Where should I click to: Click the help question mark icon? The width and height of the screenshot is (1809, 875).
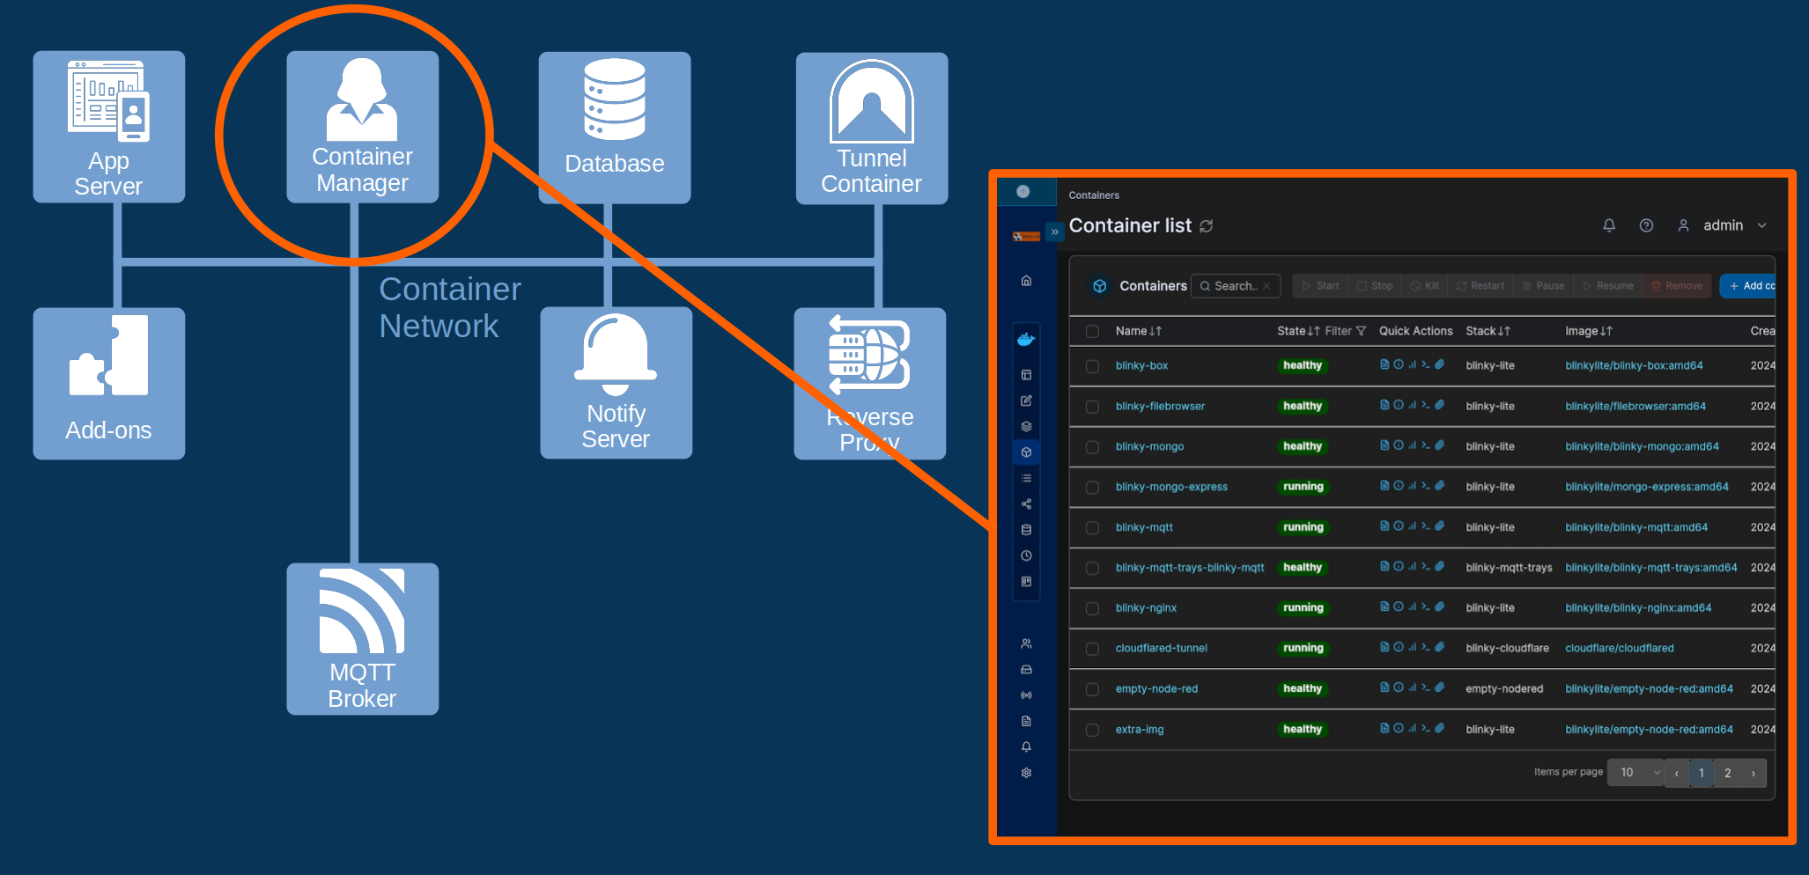click(x=1645, y=225)
